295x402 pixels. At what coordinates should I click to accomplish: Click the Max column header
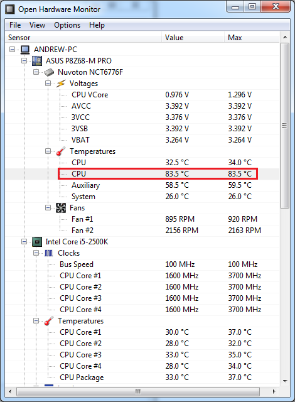click(252, 38)
